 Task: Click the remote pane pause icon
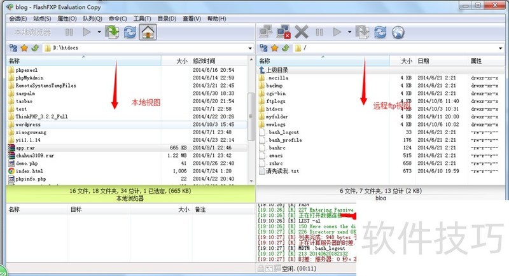319,32
